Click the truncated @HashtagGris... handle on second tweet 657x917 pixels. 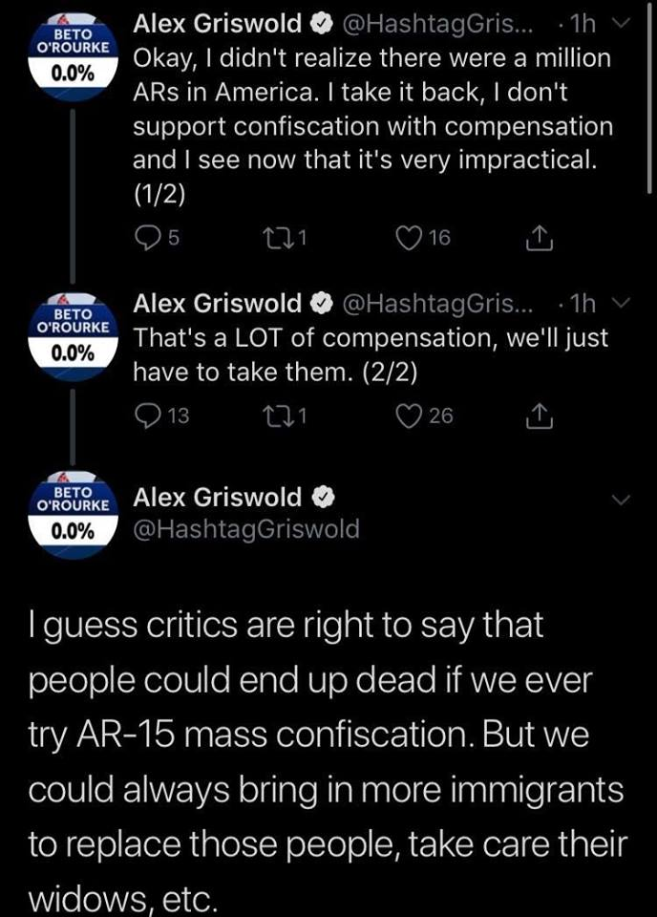[437, 304]
